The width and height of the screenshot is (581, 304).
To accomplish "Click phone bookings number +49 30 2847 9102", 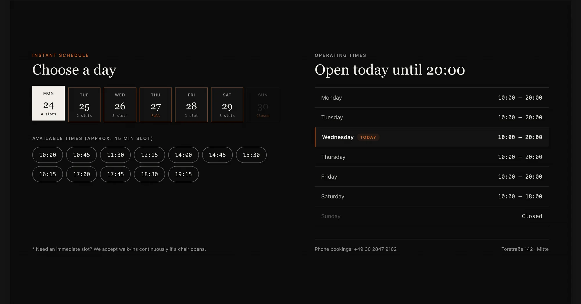I will pos(375,249).
